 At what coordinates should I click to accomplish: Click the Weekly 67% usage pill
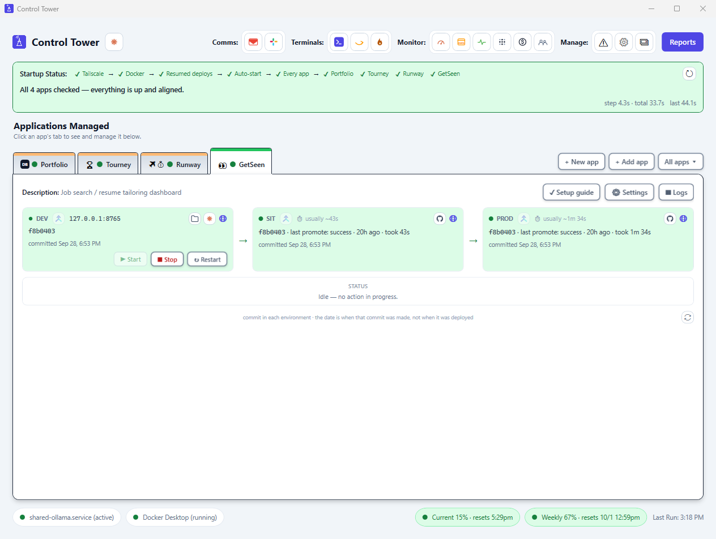click(586, 517)
